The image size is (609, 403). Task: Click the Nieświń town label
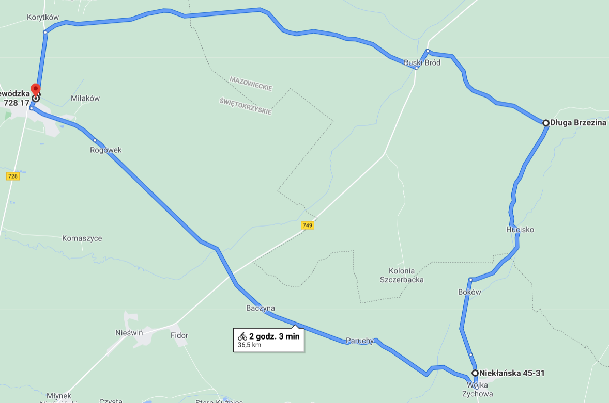tap(129, 332)
